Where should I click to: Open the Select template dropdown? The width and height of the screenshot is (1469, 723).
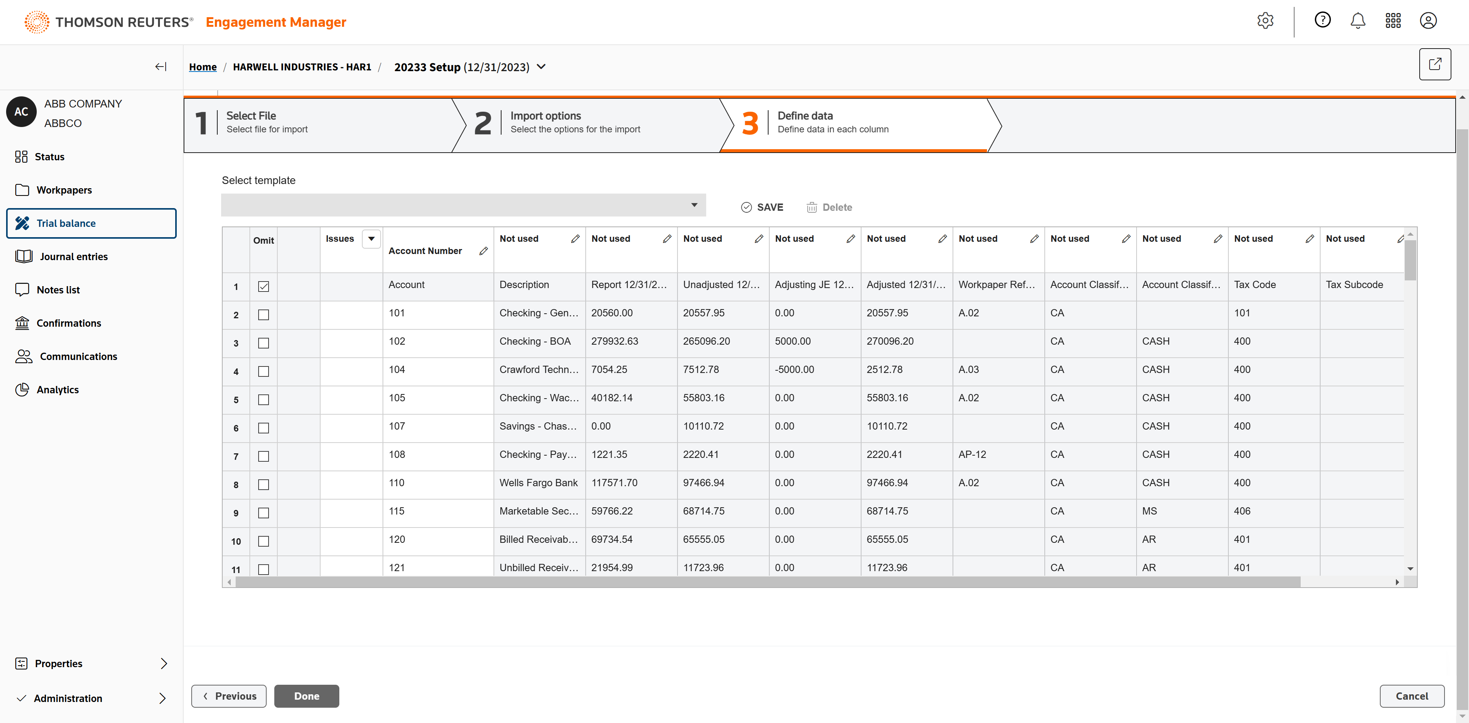tap(463, 205)
